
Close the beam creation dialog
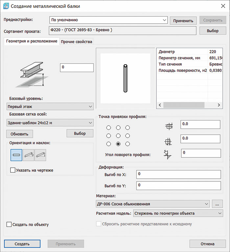(x=223, y=6)
